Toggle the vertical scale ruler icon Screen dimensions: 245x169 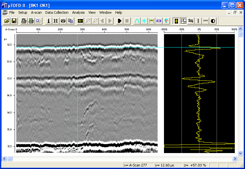click(198, 21)
